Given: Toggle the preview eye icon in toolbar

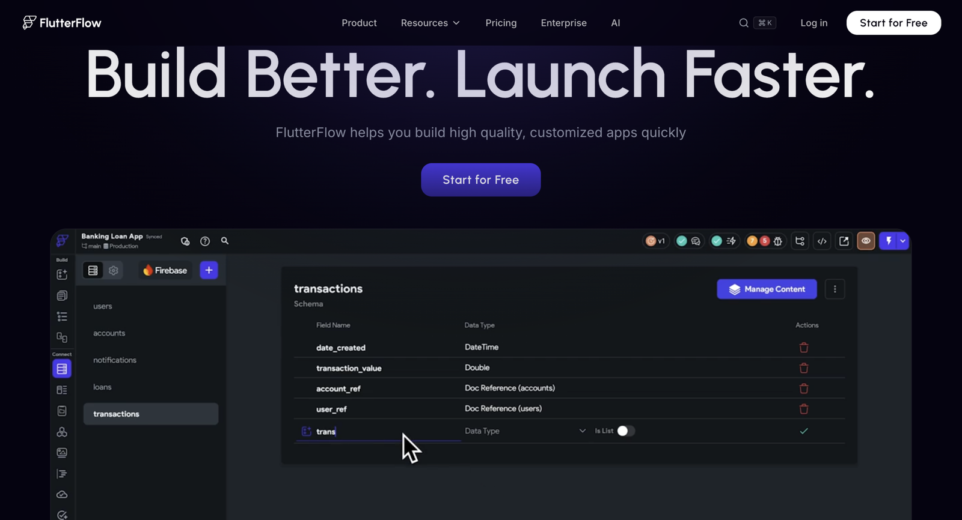Looking at the screenshot, I should (x=866, y=241).
